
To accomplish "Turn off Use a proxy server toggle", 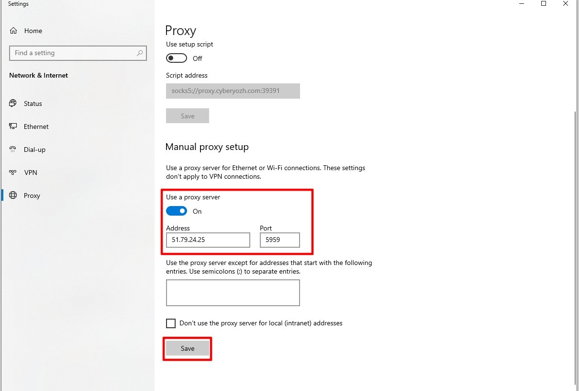I will pyautogui.click(x=177, y=211).
